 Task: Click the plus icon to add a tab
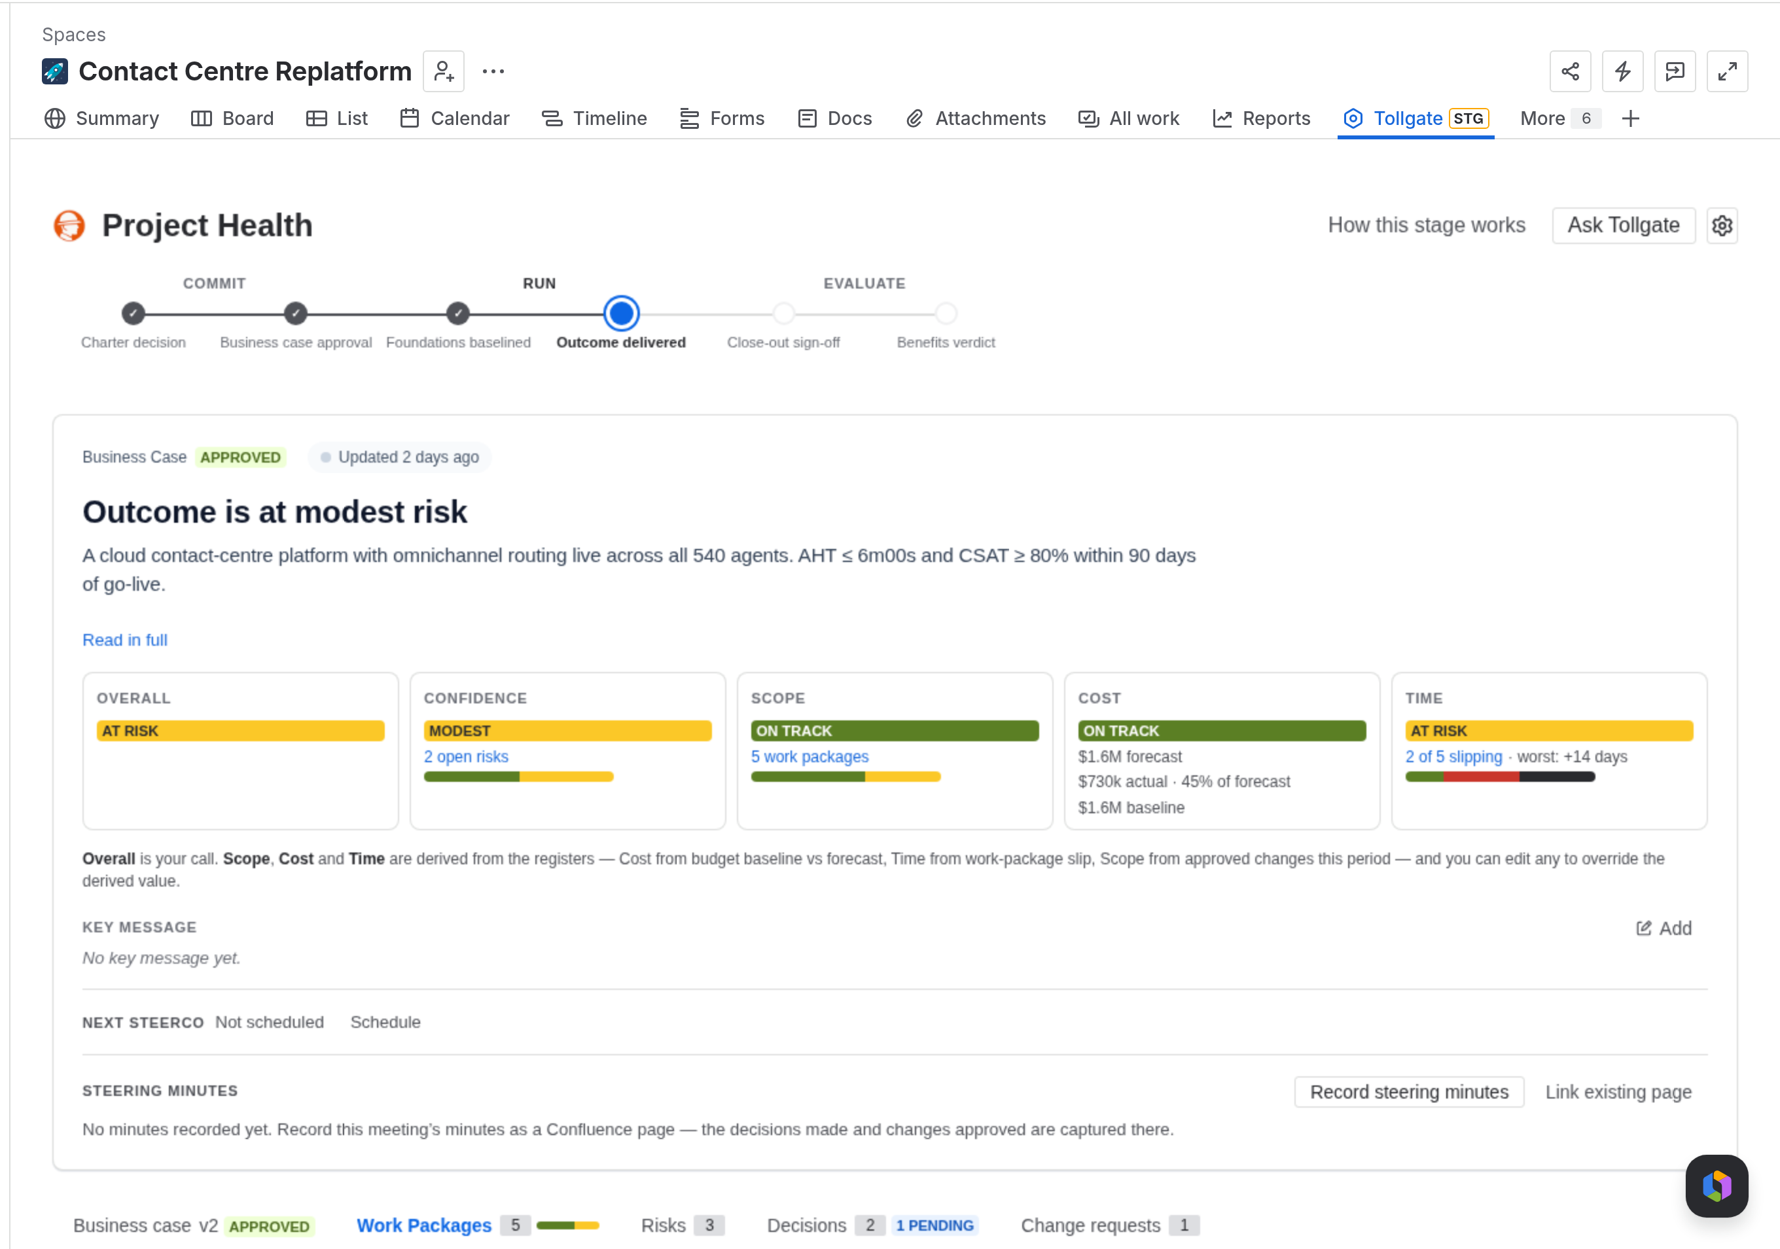(1630, 118)
